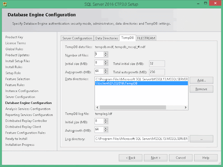Select the TempDB tab
Viewport: 223px width, 167px height.
[x=128, y=38]
